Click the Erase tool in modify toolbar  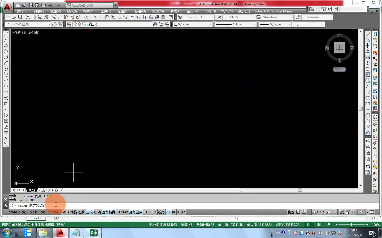368,34
